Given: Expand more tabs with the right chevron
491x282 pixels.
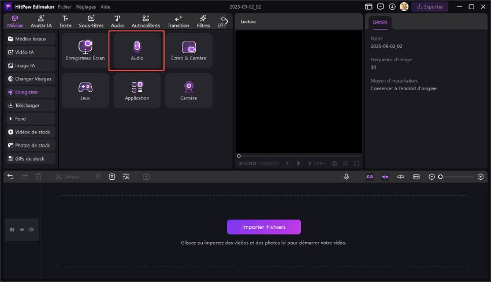Looking at the screenshot, I should [226, 21].
